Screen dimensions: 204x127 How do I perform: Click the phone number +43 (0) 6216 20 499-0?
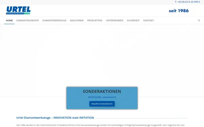coord(188,2)
